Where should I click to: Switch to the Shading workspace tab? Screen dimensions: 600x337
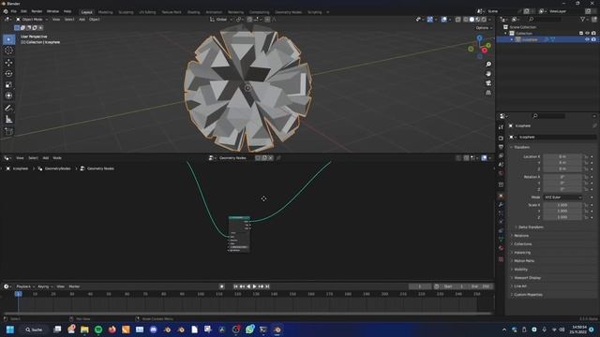pos(194,12)
